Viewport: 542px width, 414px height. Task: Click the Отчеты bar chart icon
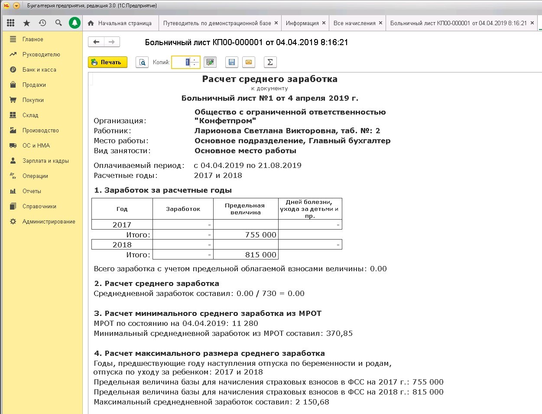13,191
